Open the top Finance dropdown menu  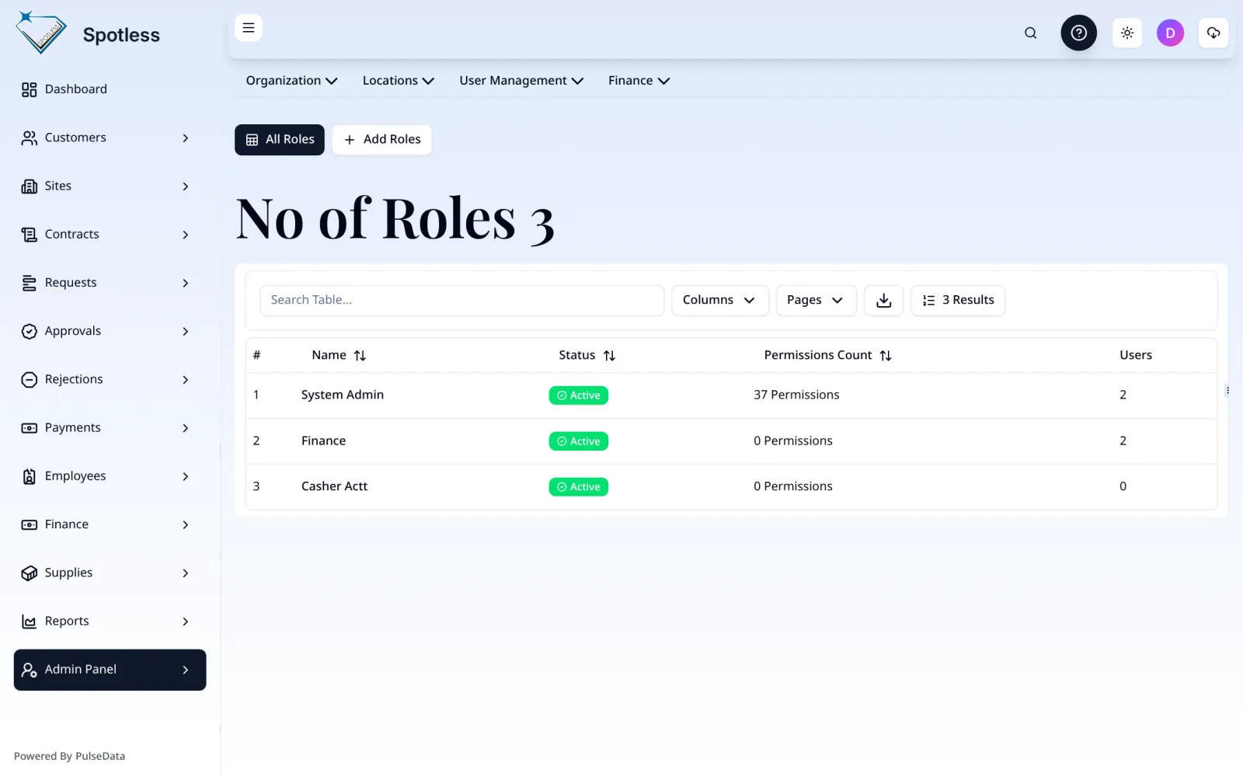[x=639, y=81]
